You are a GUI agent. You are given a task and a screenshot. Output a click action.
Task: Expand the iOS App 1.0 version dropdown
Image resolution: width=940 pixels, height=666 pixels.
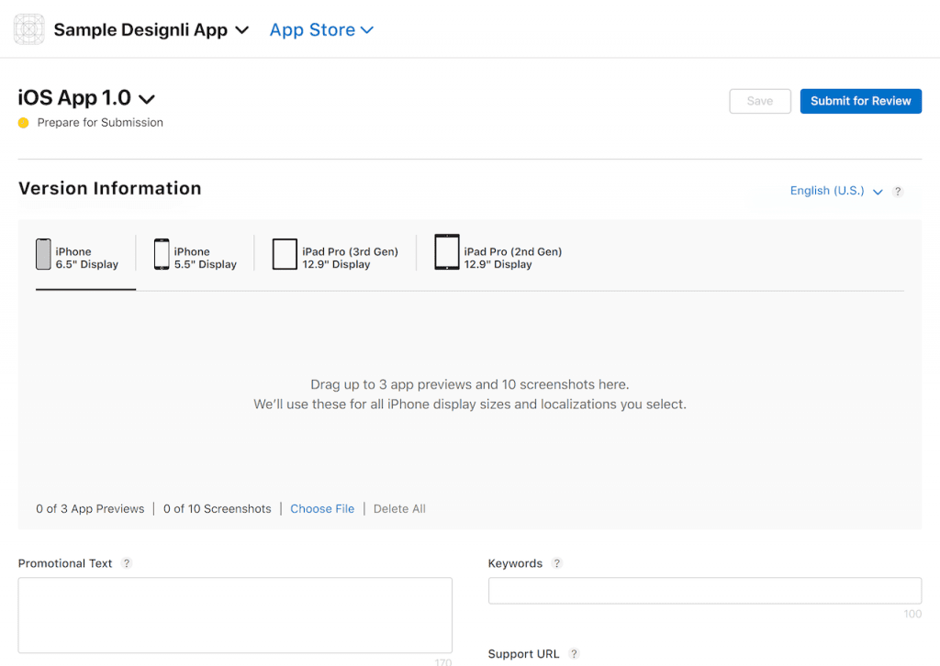click(x=86, y=97)
